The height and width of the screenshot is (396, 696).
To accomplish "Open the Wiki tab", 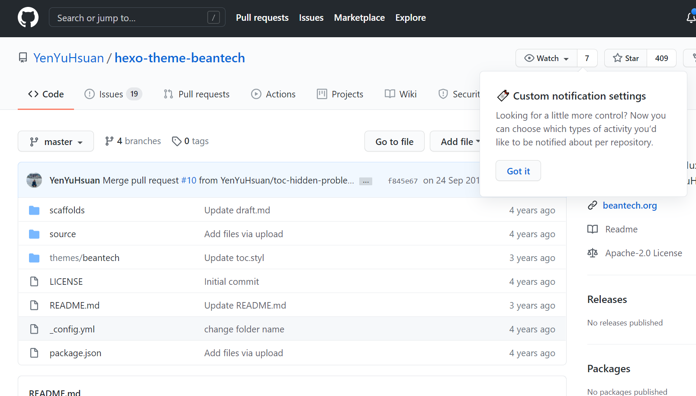I will click(401, 94).
